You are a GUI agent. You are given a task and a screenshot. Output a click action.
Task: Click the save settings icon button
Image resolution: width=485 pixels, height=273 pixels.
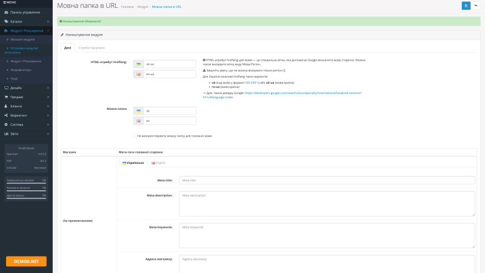[466, 5]
